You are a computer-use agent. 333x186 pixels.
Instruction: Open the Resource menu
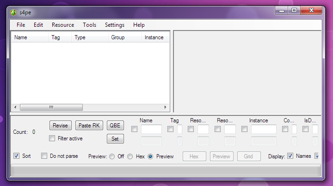[x=63, y=25]
